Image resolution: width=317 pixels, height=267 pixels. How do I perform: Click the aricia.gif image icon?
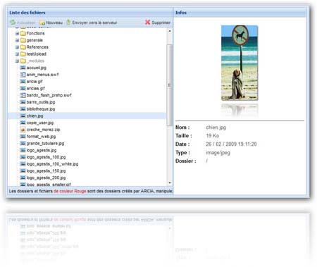point(23,82)
